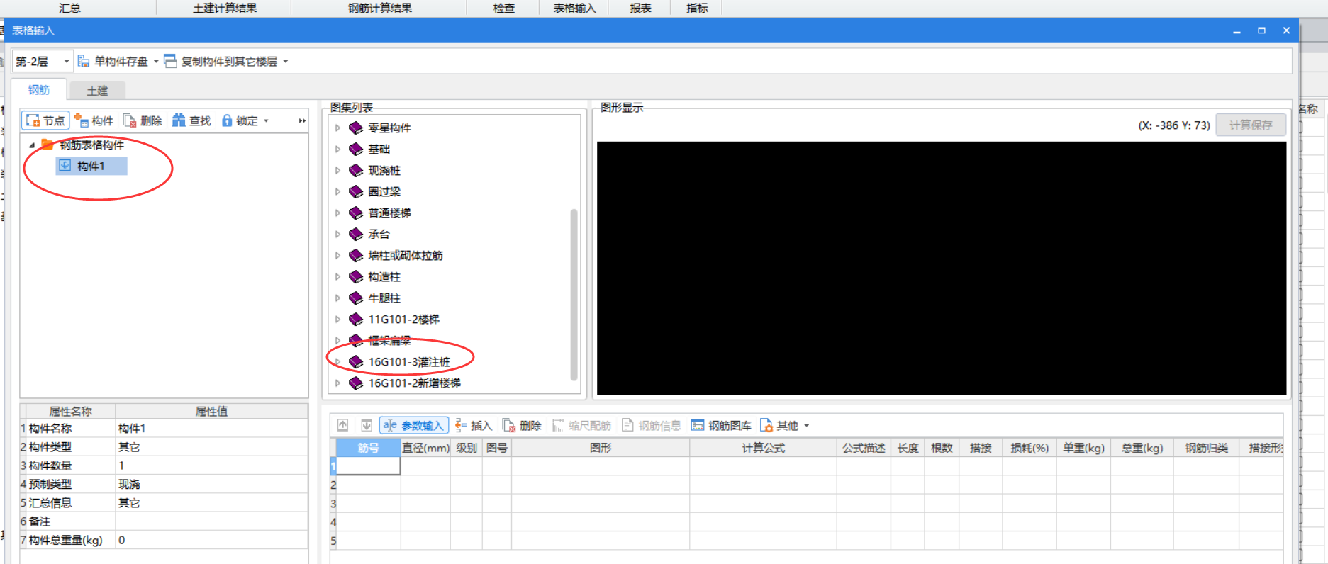Open the 检查 menu
The width and height of the screenshot is (1328, 564).
pos(503,8)
